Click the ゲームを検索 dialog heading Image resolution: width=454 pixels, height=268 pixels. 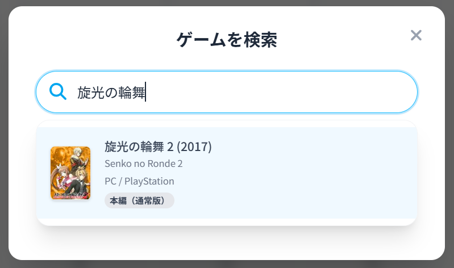tap(227, 40)
